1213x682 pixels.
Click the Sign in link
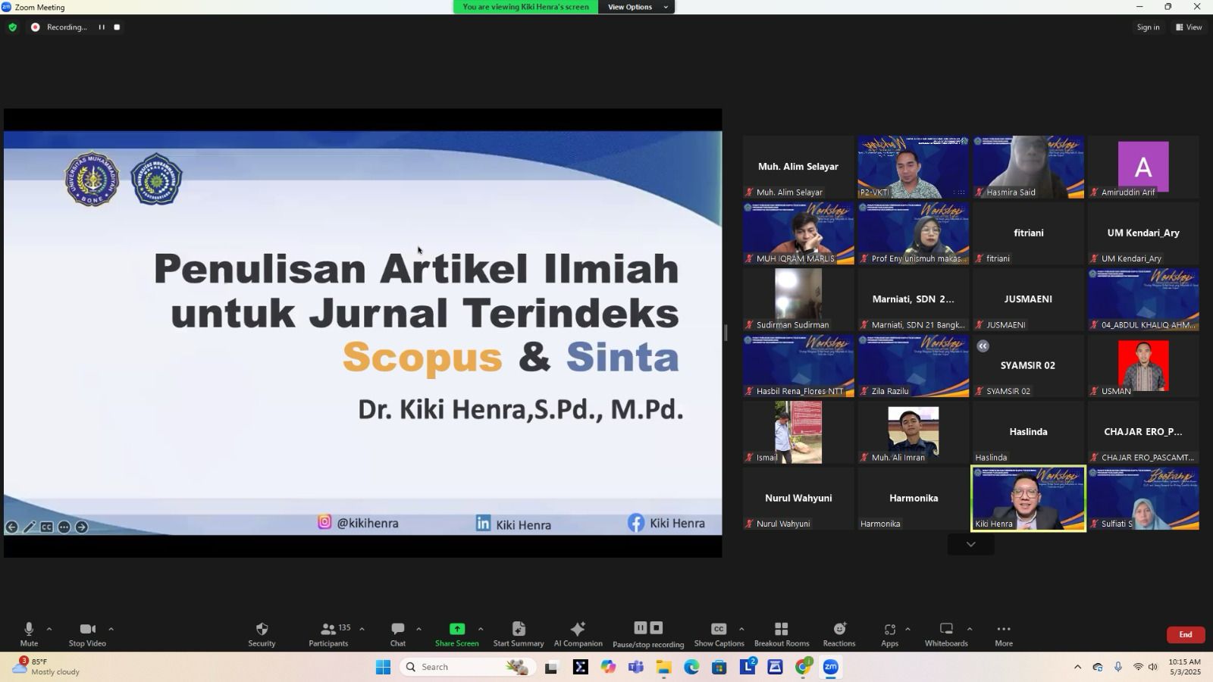(1148, 27)
